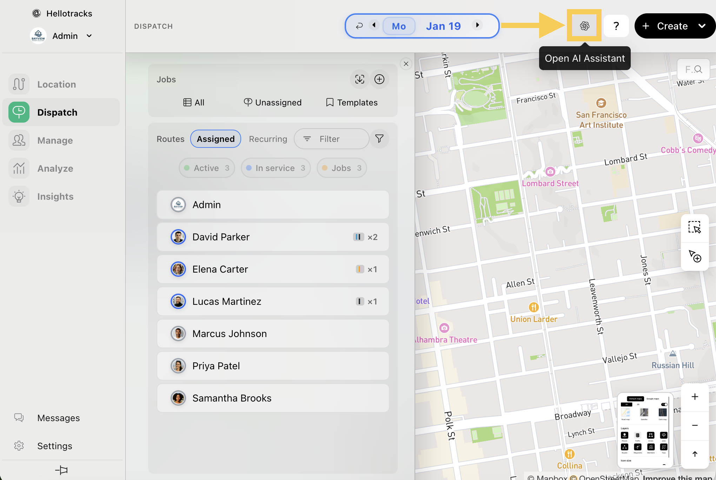Activate the map area selection tool
The height and width of the screenshot is (480, 716).
pos(694,227)
